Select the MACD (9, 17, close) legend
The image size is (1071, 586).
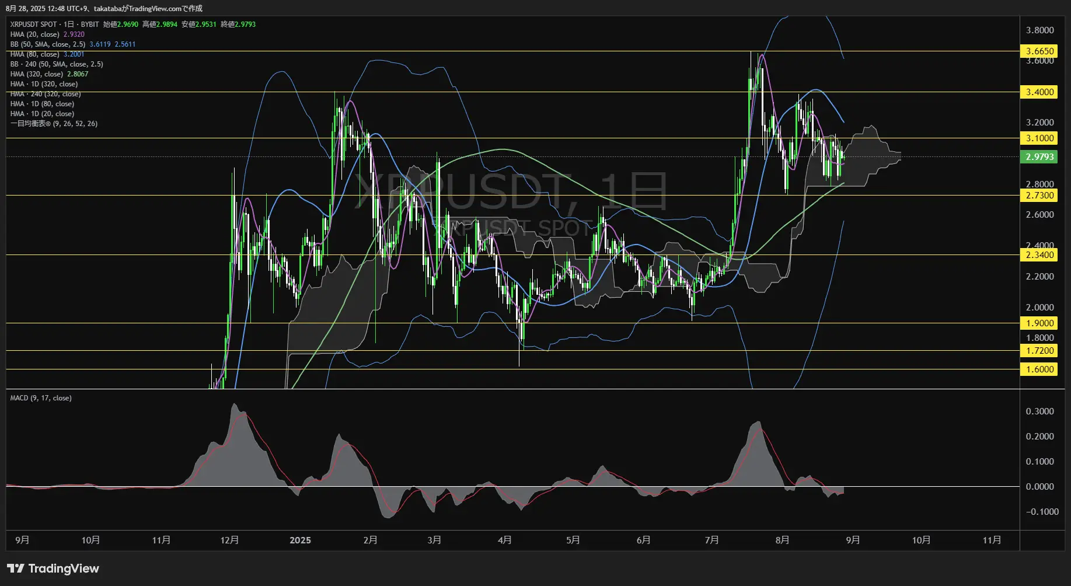41,398
